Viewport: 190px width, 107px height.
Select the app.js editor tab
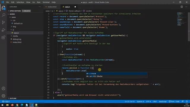click(x=67, y=7)
